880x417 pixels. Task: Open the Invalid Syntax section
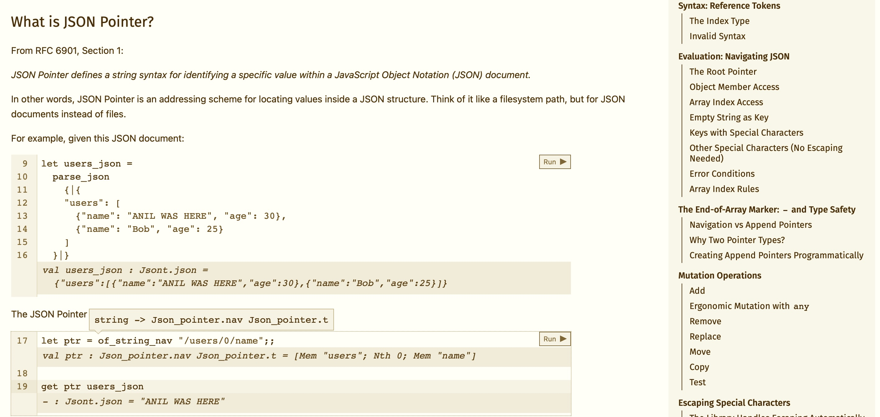tap(717, 36)
